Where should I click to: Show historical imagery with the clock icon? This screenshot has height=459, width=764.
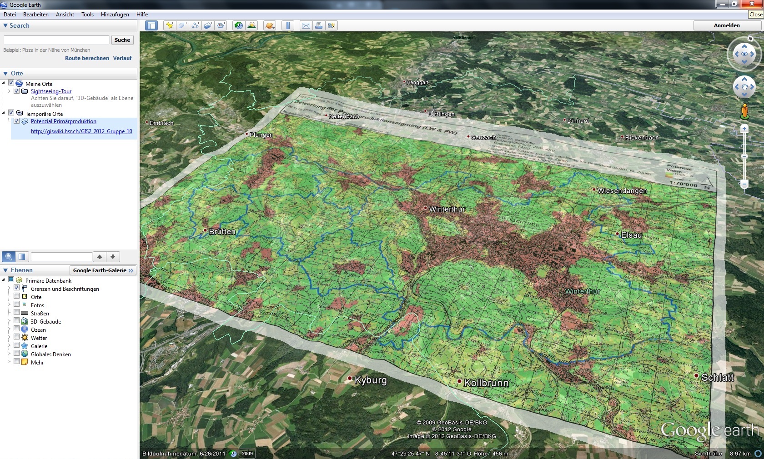238,26
